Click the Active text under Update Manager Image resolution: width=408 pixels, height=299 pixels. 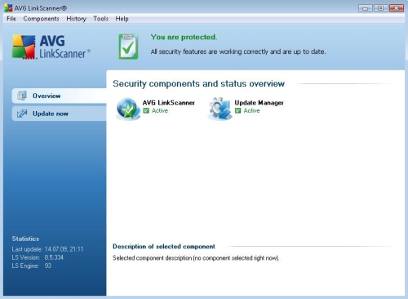tap(251, 110)
